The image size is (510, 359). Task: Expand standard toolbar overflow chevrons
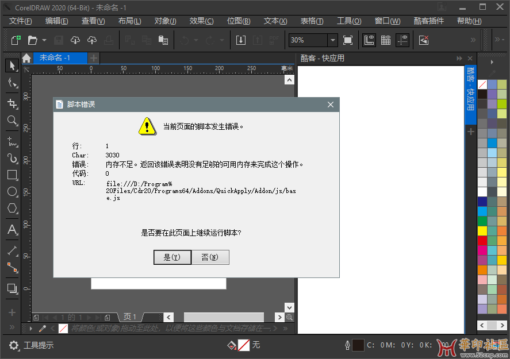pos(473,40)
